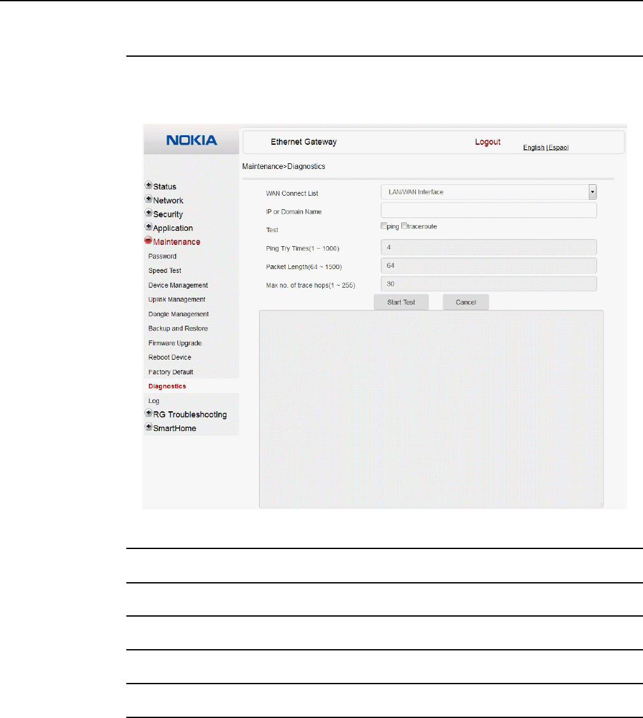Select the Diagnostics page
This screenshot has height=718, width=643.
pyautogui.click(x=167, y=386)
